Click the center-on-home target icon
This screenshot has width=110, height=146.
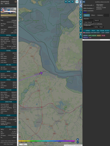click(81, 9)
